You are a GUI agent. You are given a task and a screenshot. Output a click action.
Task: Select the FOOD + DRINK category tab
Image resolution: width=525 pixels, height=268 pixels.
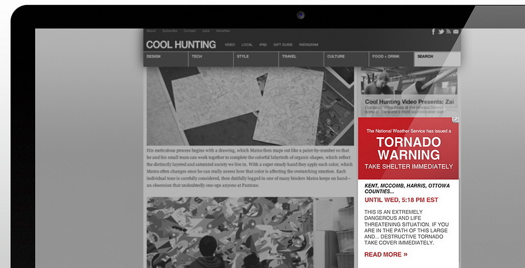pos(392,59)
